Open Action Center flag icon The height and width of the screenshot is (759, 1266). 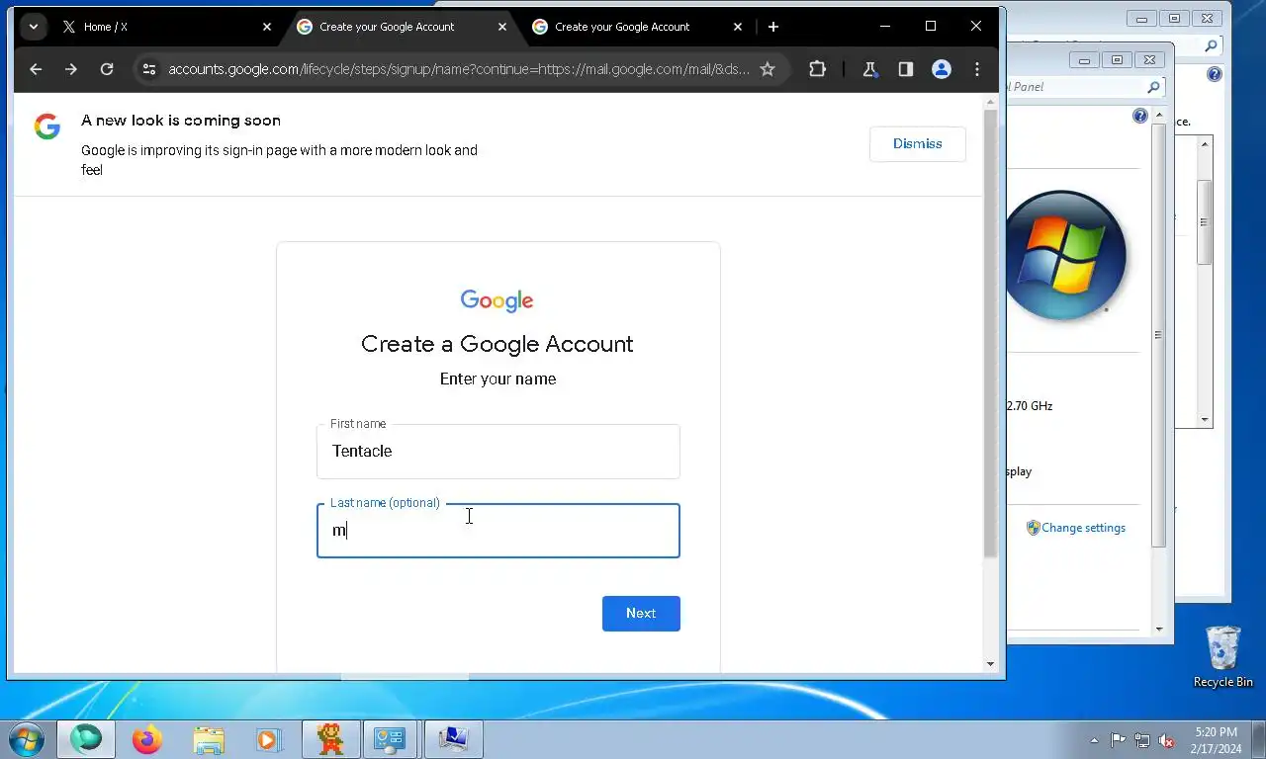1119,740
